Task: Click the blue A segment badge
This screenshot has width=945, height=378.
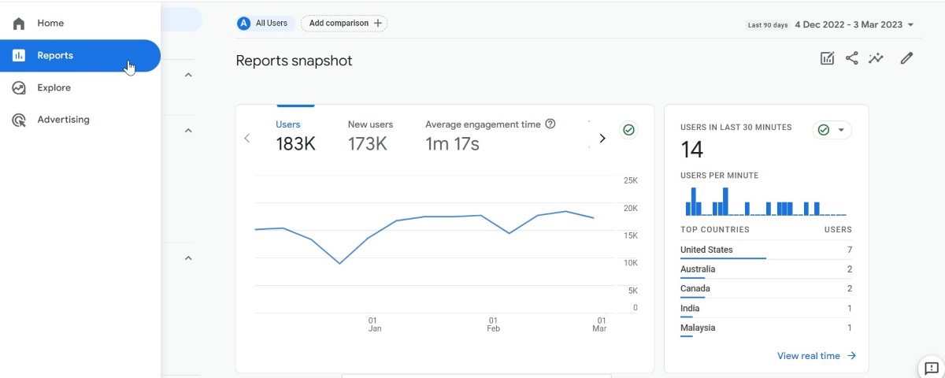Action: pyautogui.click(x=244, y=24)
